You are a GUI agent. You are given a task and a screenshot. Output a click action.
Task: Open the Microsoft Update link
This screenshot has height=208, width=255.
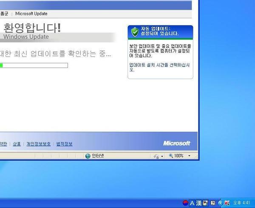click(x=31, y=14)
